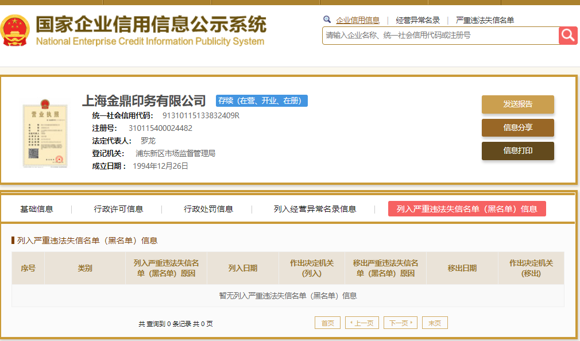Click the 暂无列入严重违法失信名单（黑名单）信息 empty row
The image size is (580, 341).
[x=288, y=296]
